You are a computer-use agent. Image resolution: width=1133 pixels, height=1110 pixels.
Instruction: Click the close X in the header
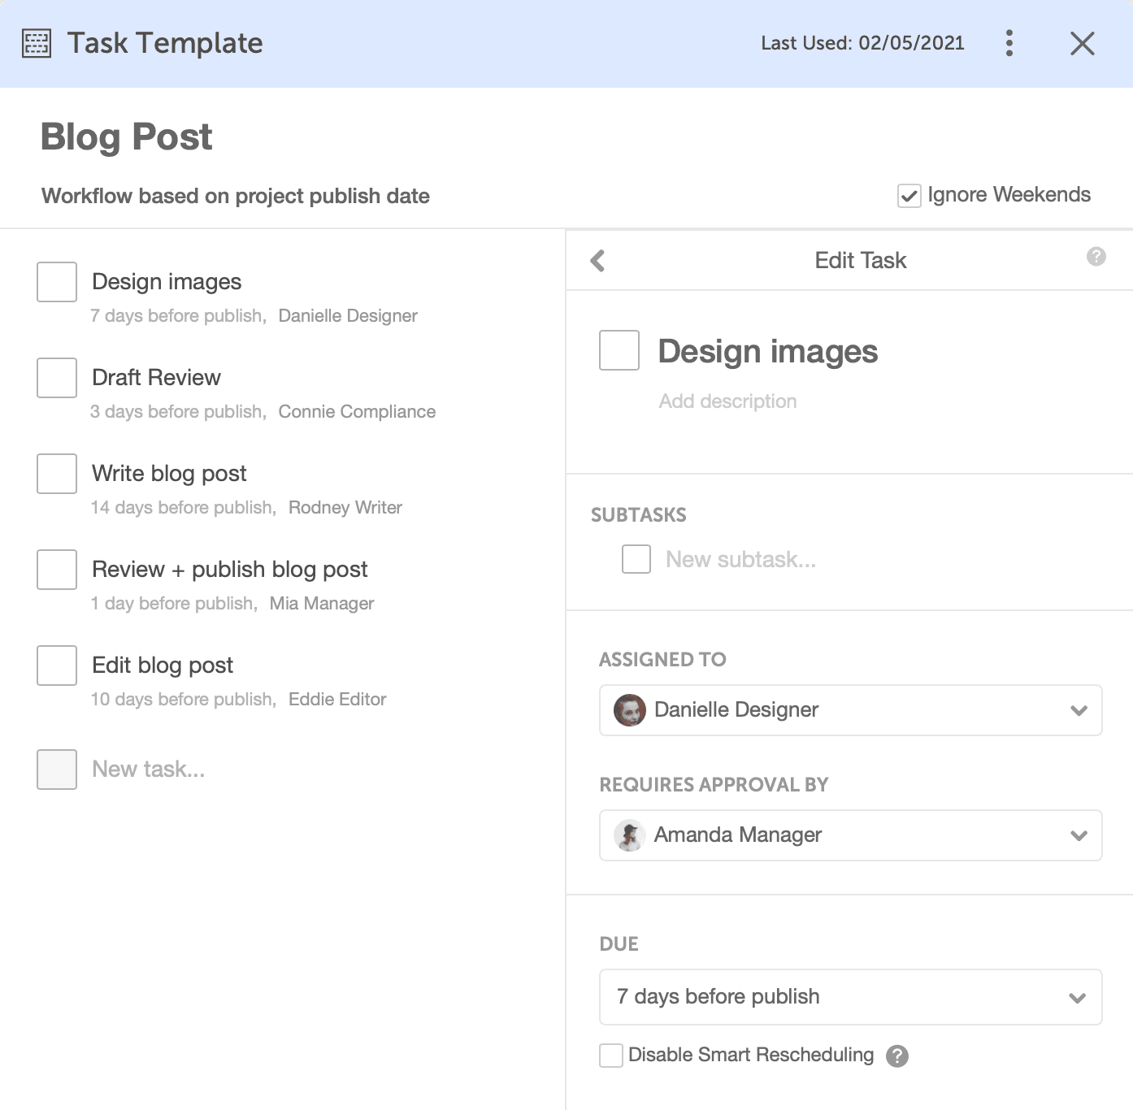click(1082, 44)
